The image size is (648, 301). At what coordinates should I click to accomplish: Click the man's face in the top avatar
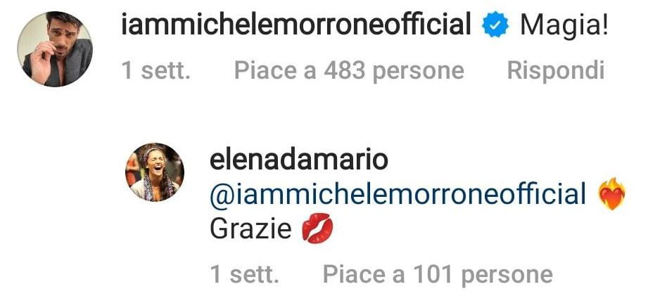58,35
